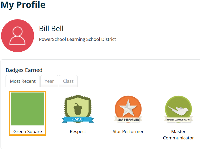Click the Green Square badge label
Image resolution: width=200 pixels, height=151 pixels.
(28, 131)
